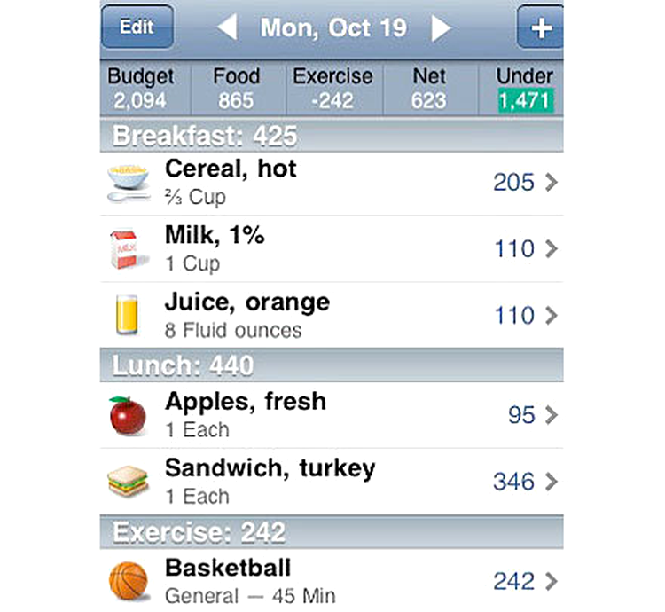Open Sandwich, turkey details chevron
The image size is (665, 612).
(551, 482)
